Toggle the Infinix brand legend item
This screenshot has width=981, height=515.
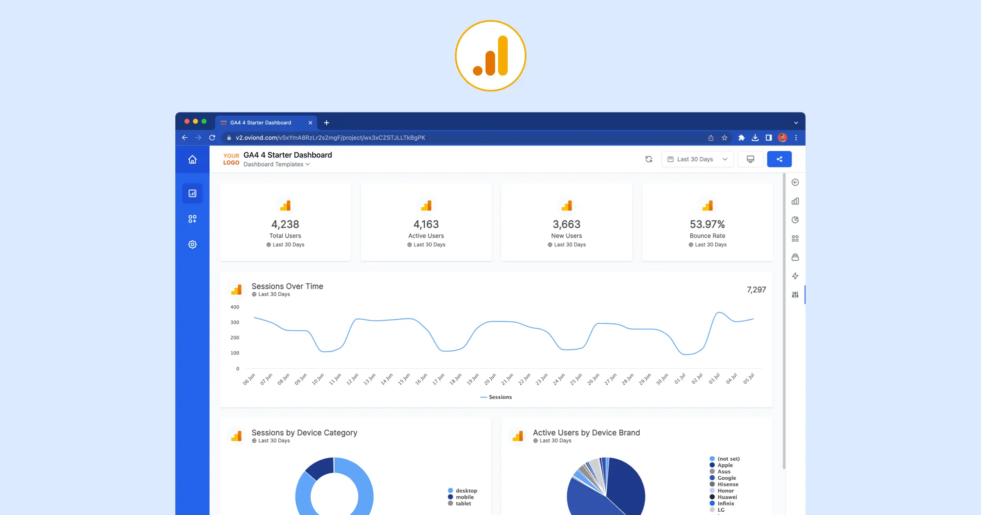pos(722,504)
